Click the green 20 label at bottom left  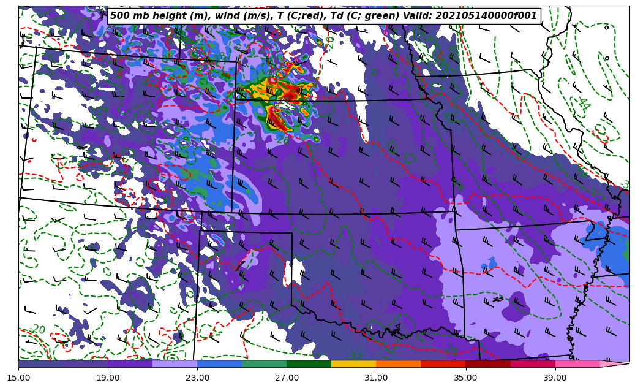click(38, 330)
